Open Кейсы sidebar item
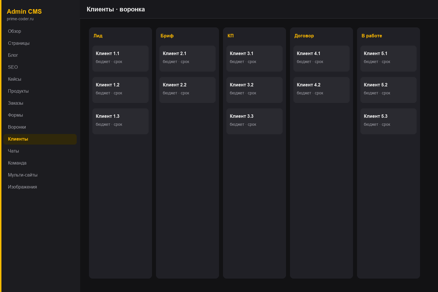Screen dimensions: 438x292 (x=40, y=79)
